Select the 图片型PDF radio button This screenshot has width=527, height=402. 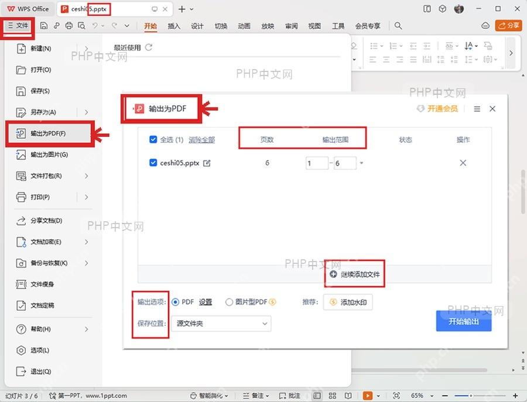pos(229,302)
